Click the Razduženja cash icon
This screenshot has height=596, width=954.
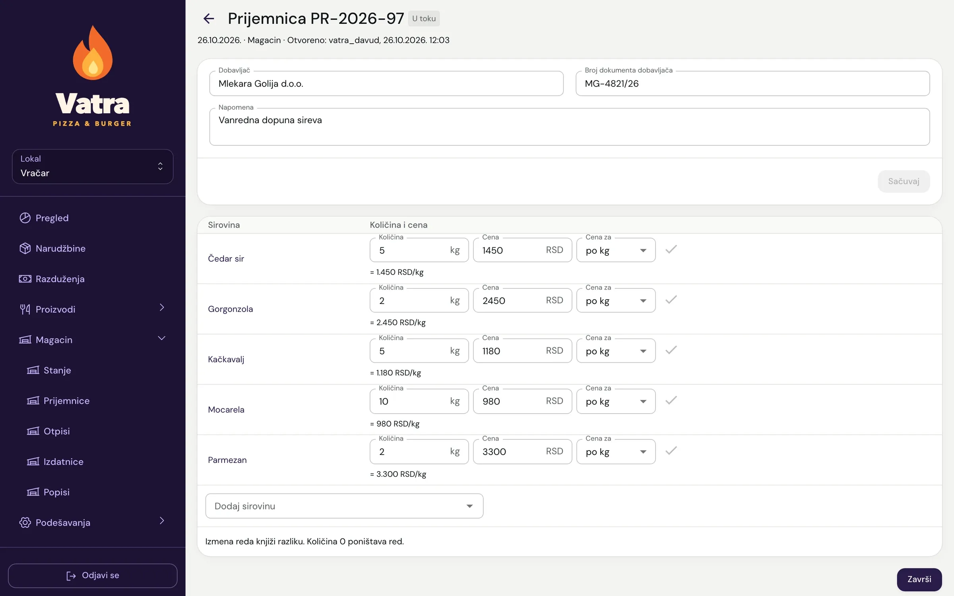coord(25,279)
